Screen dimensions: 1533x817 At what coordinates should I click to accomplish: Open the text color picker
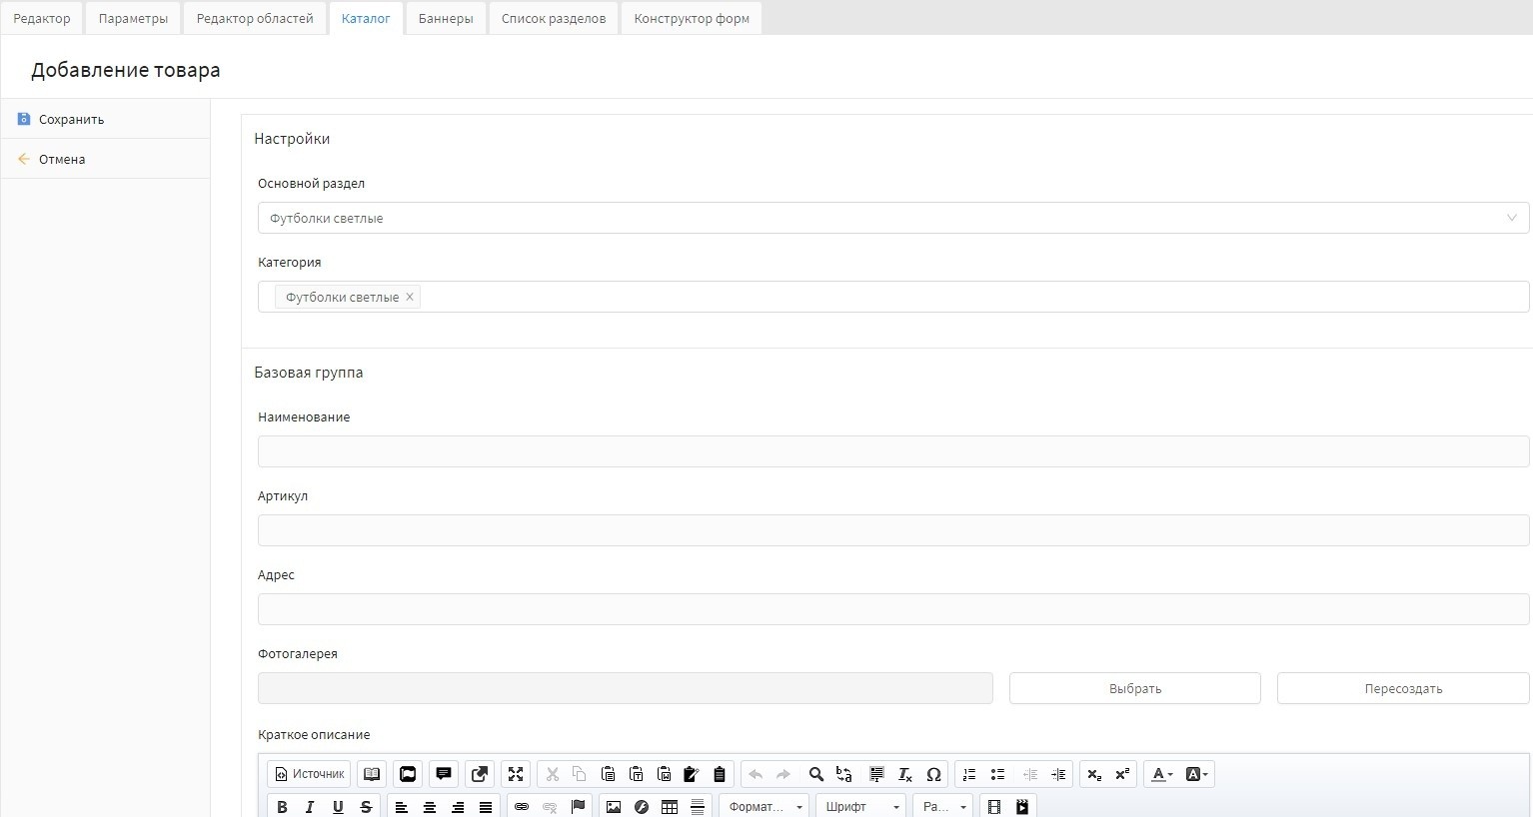(x=1161, y=774)
